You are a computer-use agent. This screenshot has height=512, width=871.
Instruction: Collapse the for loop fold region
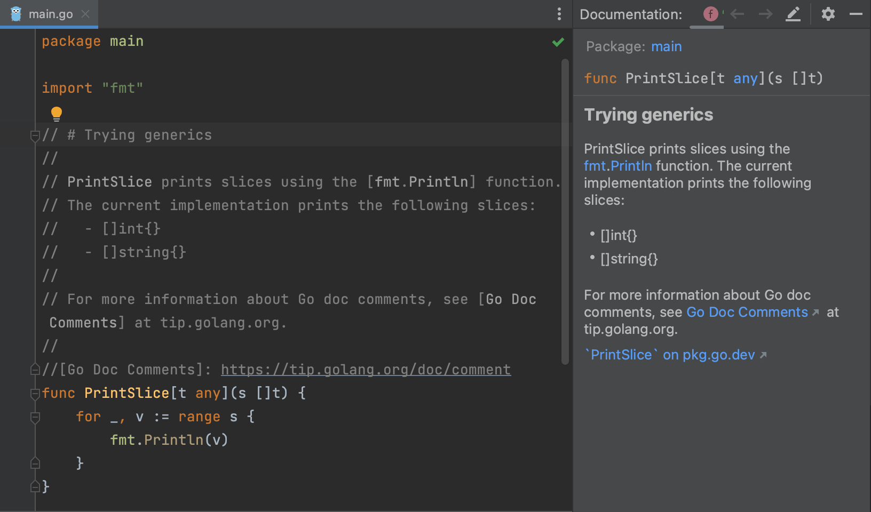pos(35,418)
